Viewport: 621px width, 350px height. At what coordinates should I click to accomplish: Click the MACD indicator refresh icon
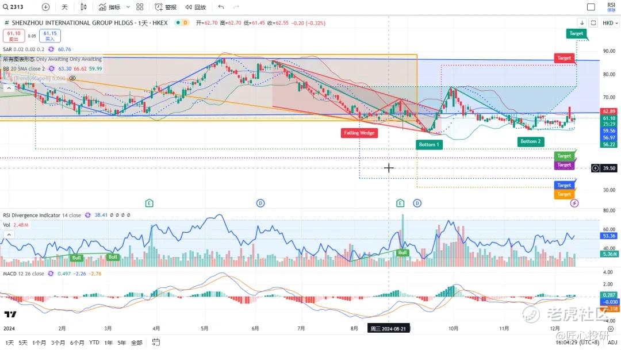tap(51, 274)
